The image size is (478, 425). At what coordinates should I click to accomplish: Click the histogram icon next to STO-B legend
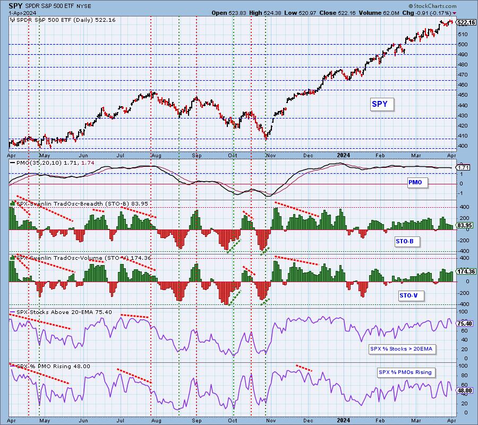pyautogui.click(x=13, y=203)
